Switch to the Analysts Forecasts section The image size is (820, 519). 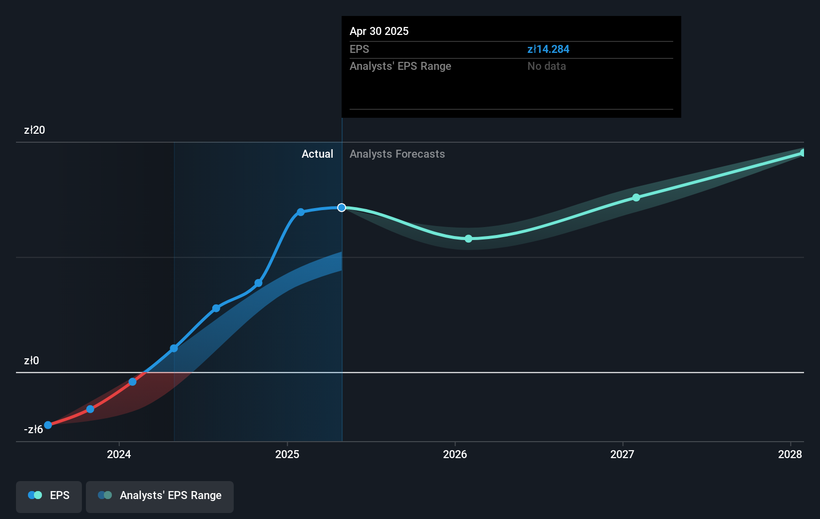(x=397, y=154)
